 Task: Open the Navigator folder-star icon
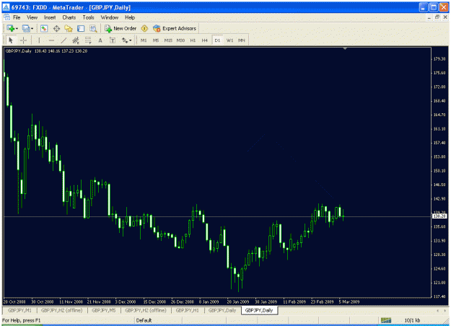[x=69, y=28]
